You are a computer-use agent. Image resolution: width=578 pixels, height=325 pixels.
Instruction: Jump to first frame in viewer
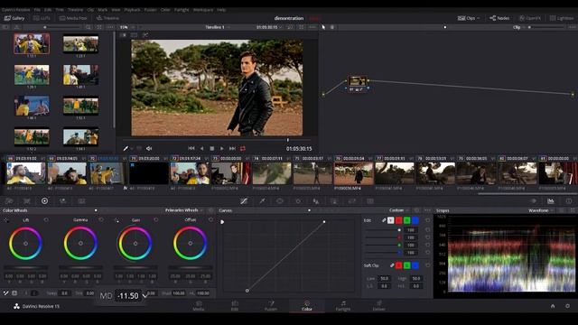click(x=191, y=148)
